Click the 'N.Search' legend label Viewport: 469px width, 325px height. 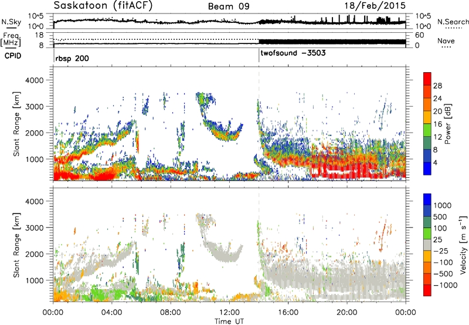[x=453, y=22]
